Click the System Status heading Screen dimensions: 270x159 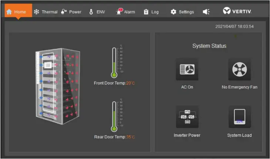point(209,46)
